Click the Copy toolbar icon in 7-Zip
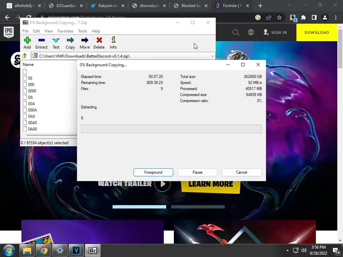 click(x=70, y=43)
